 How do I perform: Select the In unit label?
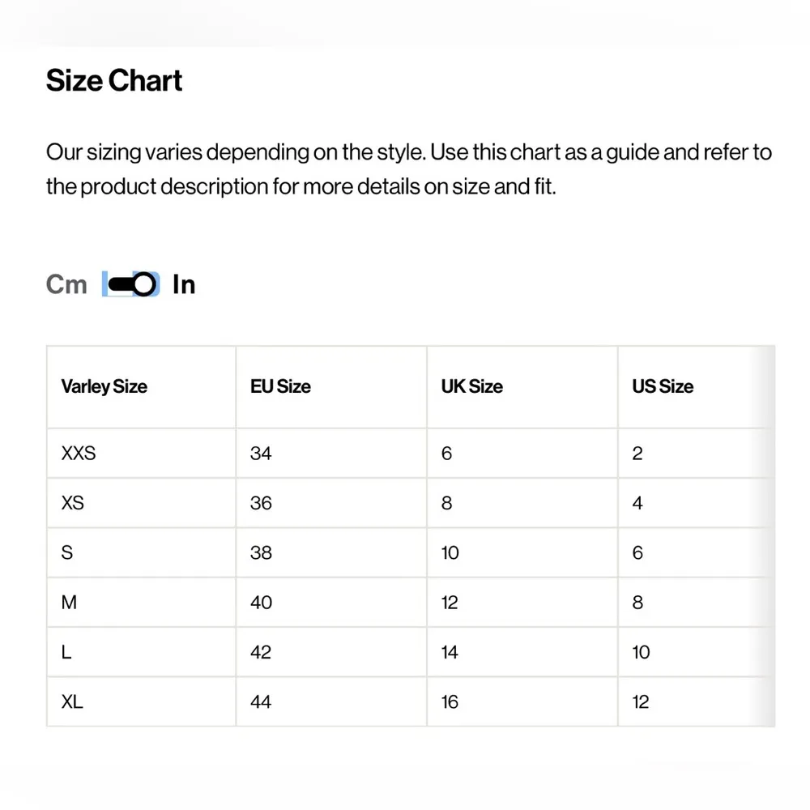[184, 284]
